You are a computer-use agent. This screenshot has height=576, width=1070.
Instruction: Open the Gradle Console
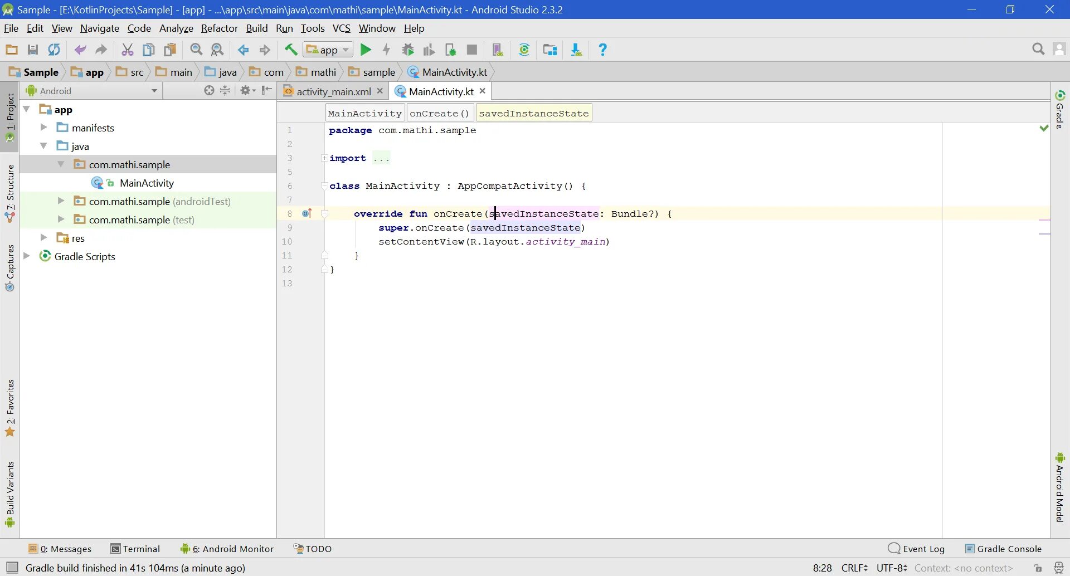(1003, 549)
